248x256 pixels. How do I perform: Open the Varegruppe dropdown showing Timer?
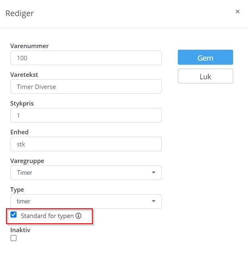[x=86, y=173]
